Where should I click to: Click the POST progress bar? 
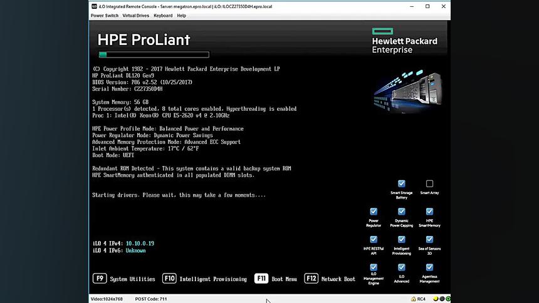pos(154,54)
